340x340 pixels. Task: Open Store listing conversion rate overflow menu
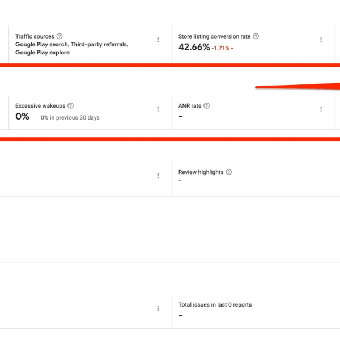coord(321,40)
